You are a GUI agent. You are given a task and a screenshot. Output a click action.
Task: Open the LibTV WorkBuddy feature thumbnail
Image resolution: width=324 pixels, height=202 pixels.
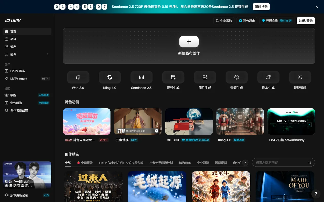(291, 122)
